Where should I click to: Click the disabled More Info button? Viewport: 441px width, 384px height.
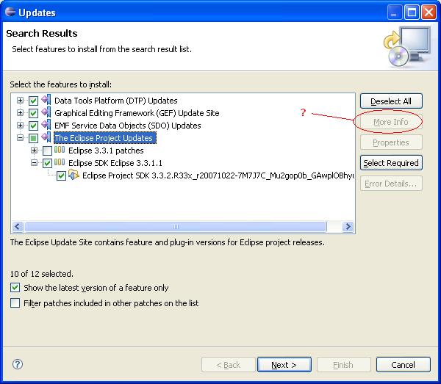pyautogui.click(x=391, y=122)
